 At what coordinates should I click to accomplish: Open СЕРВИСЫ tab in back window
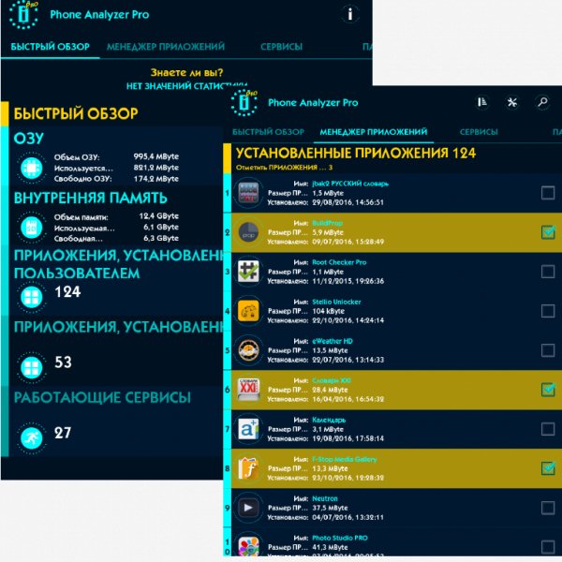tap(281, 47)
